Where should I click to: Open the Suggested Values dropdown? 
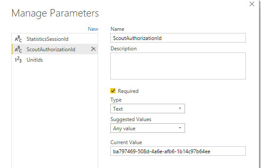[148, 128]
